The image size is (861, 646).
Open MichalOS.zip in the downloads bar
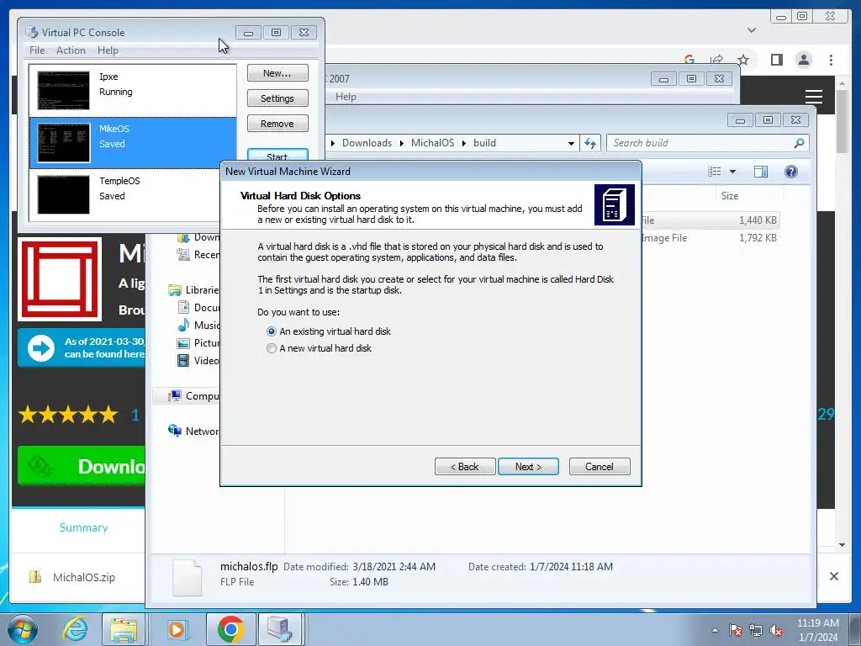[x=72, y=577]
